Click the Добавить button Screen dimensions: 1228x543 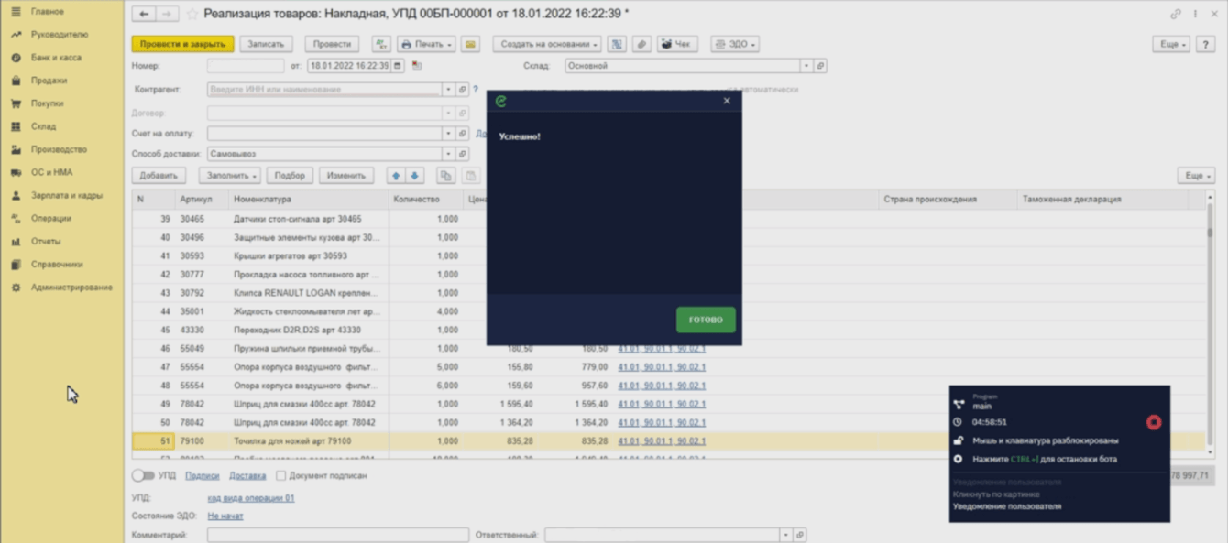tap(159, 176)
